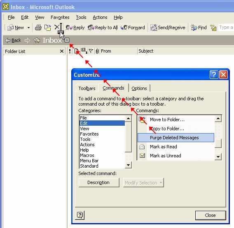Open the Tools menu
Image resolution: width=234 pixels, height=228 pixels.
tap(81, 17)
